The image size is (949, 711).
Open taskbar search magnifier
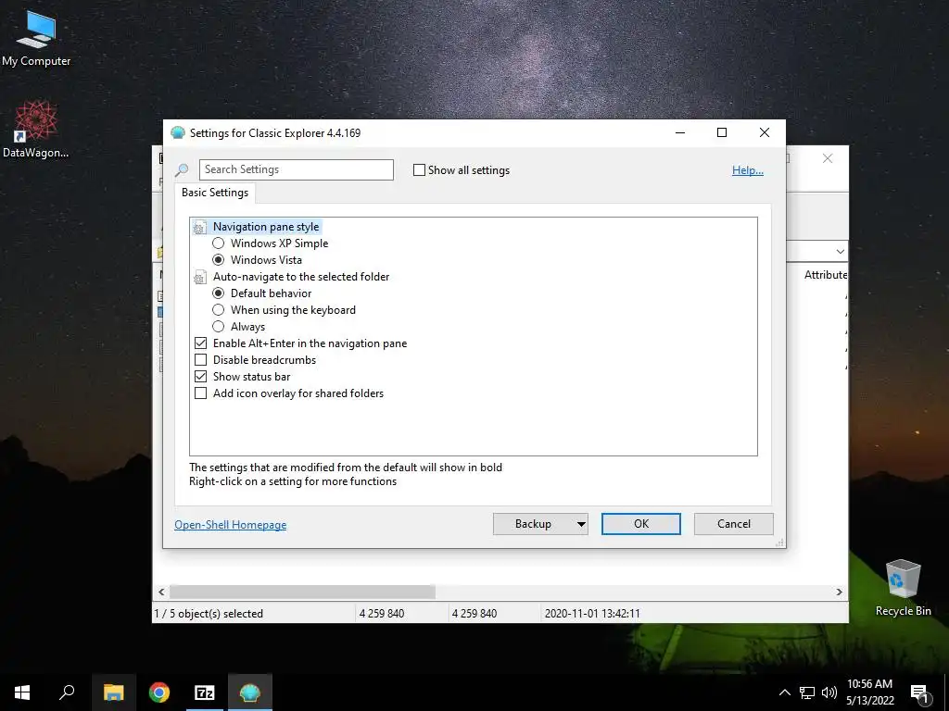67,692
